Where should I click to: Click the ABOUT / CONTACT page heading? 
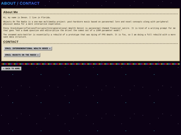tap(20, 3)
